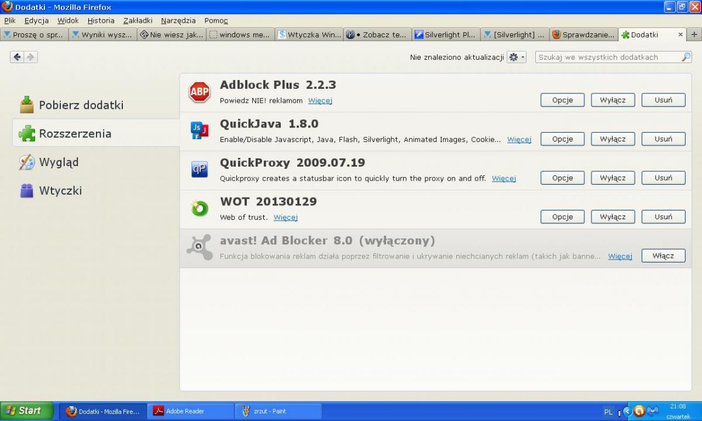702x421 pixels.
Task: Open the Start menu
Action: (x=27, y=411)
